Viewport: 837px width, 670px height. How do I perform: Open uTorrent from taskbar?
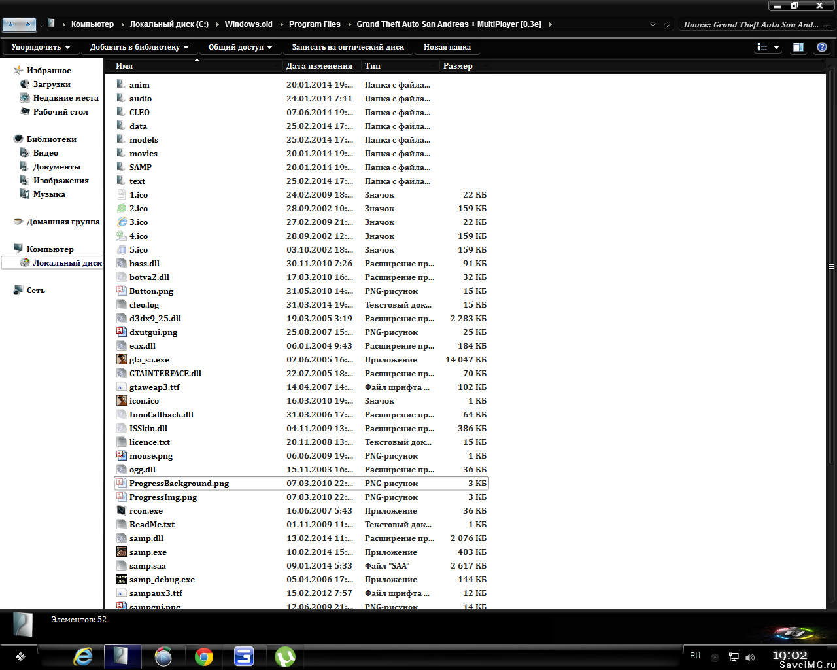click(x=284, y=656)
